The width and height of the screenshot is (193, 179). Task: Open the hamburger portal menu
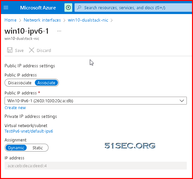[6, 8]
